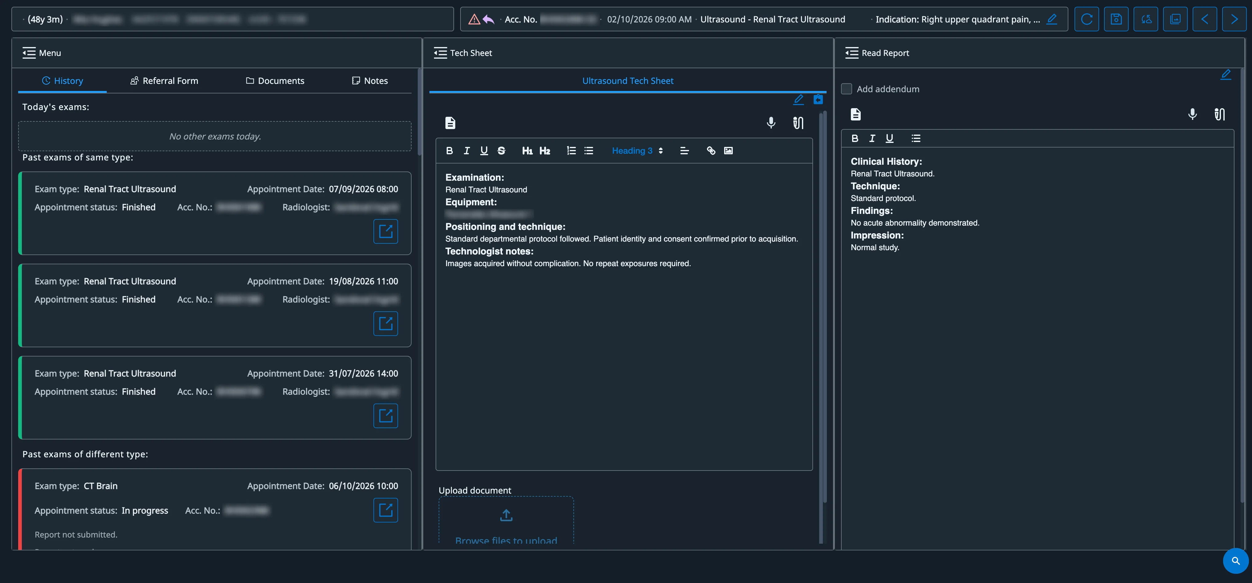
Task: Toggle italic in the Tech Sheet editor
Action: point(467,151)
